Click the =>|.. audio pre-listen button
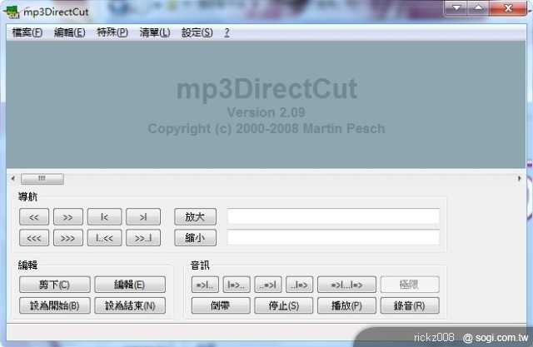This screenshot has width=533, height=347. click(205, 285)
